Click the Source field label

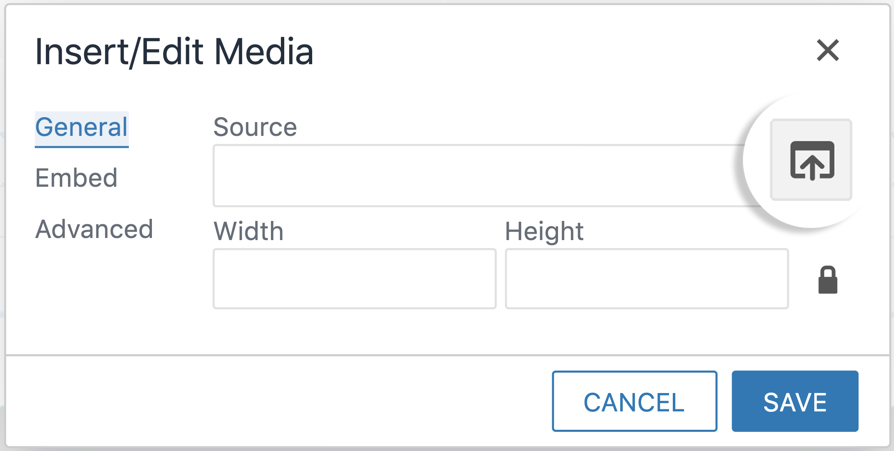(x=255, y=127)
